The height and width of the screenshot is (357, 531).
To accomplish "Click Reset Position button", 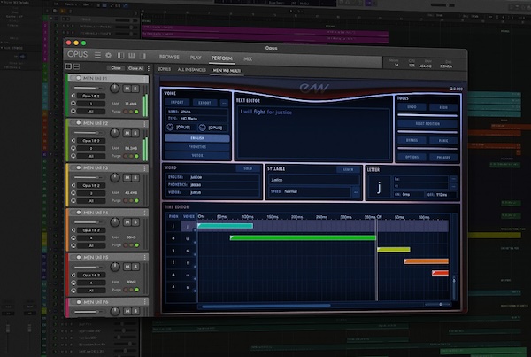I will (427, 124).
